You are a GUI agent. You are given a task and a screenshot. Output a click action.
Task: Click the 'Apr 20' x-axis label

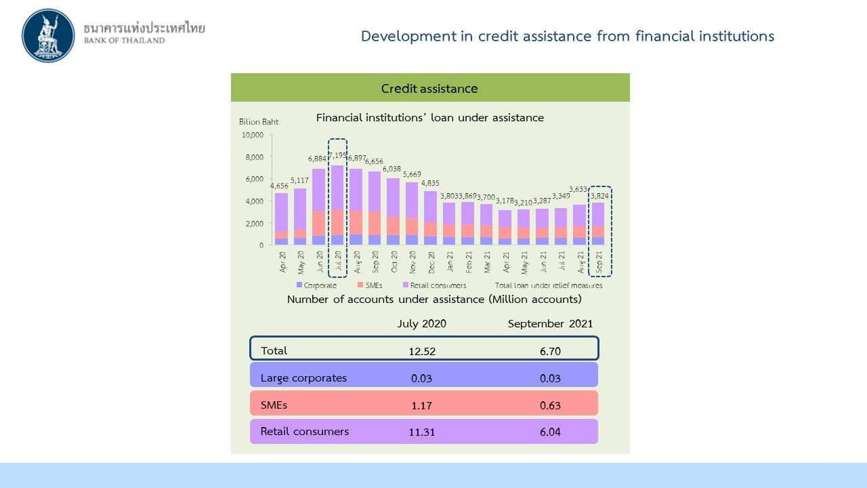pos(282,262)
